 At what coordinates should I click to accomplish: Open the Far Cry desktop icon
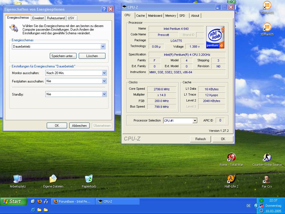pyautogui.click(x=267, y=181)
